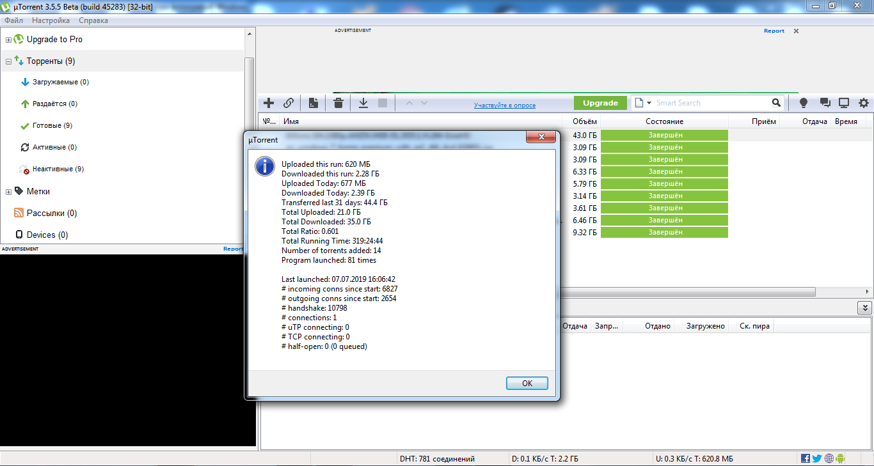Click the Remove torrent trash icon
This screenshot has width=874, height=466.
pos(338,103)
